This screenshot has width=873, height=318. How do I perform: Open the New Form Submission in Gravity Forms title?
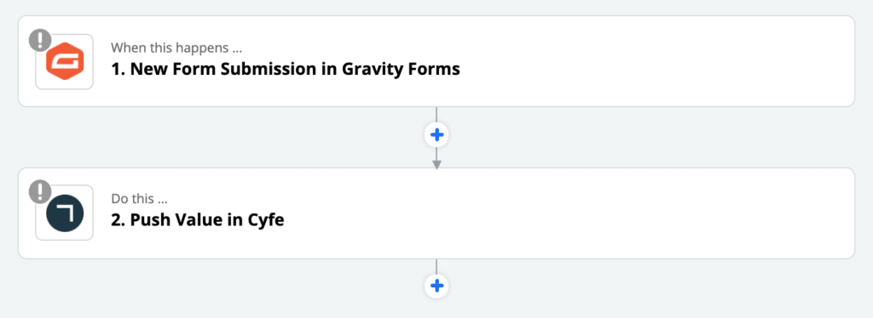286,70
